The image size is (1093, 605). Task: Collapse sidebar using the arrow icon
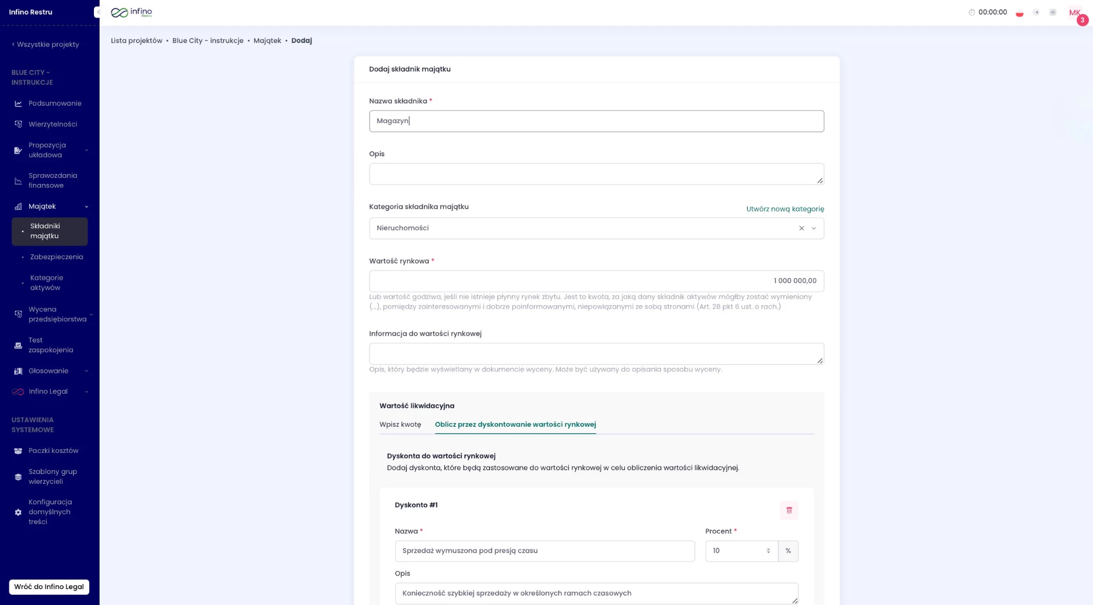[98, 12]
